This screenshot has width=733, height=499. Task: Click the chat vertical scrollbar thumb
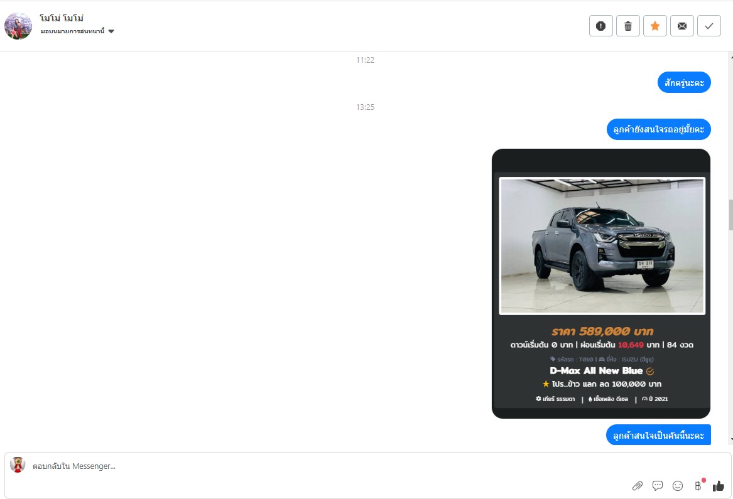point(730,215)
